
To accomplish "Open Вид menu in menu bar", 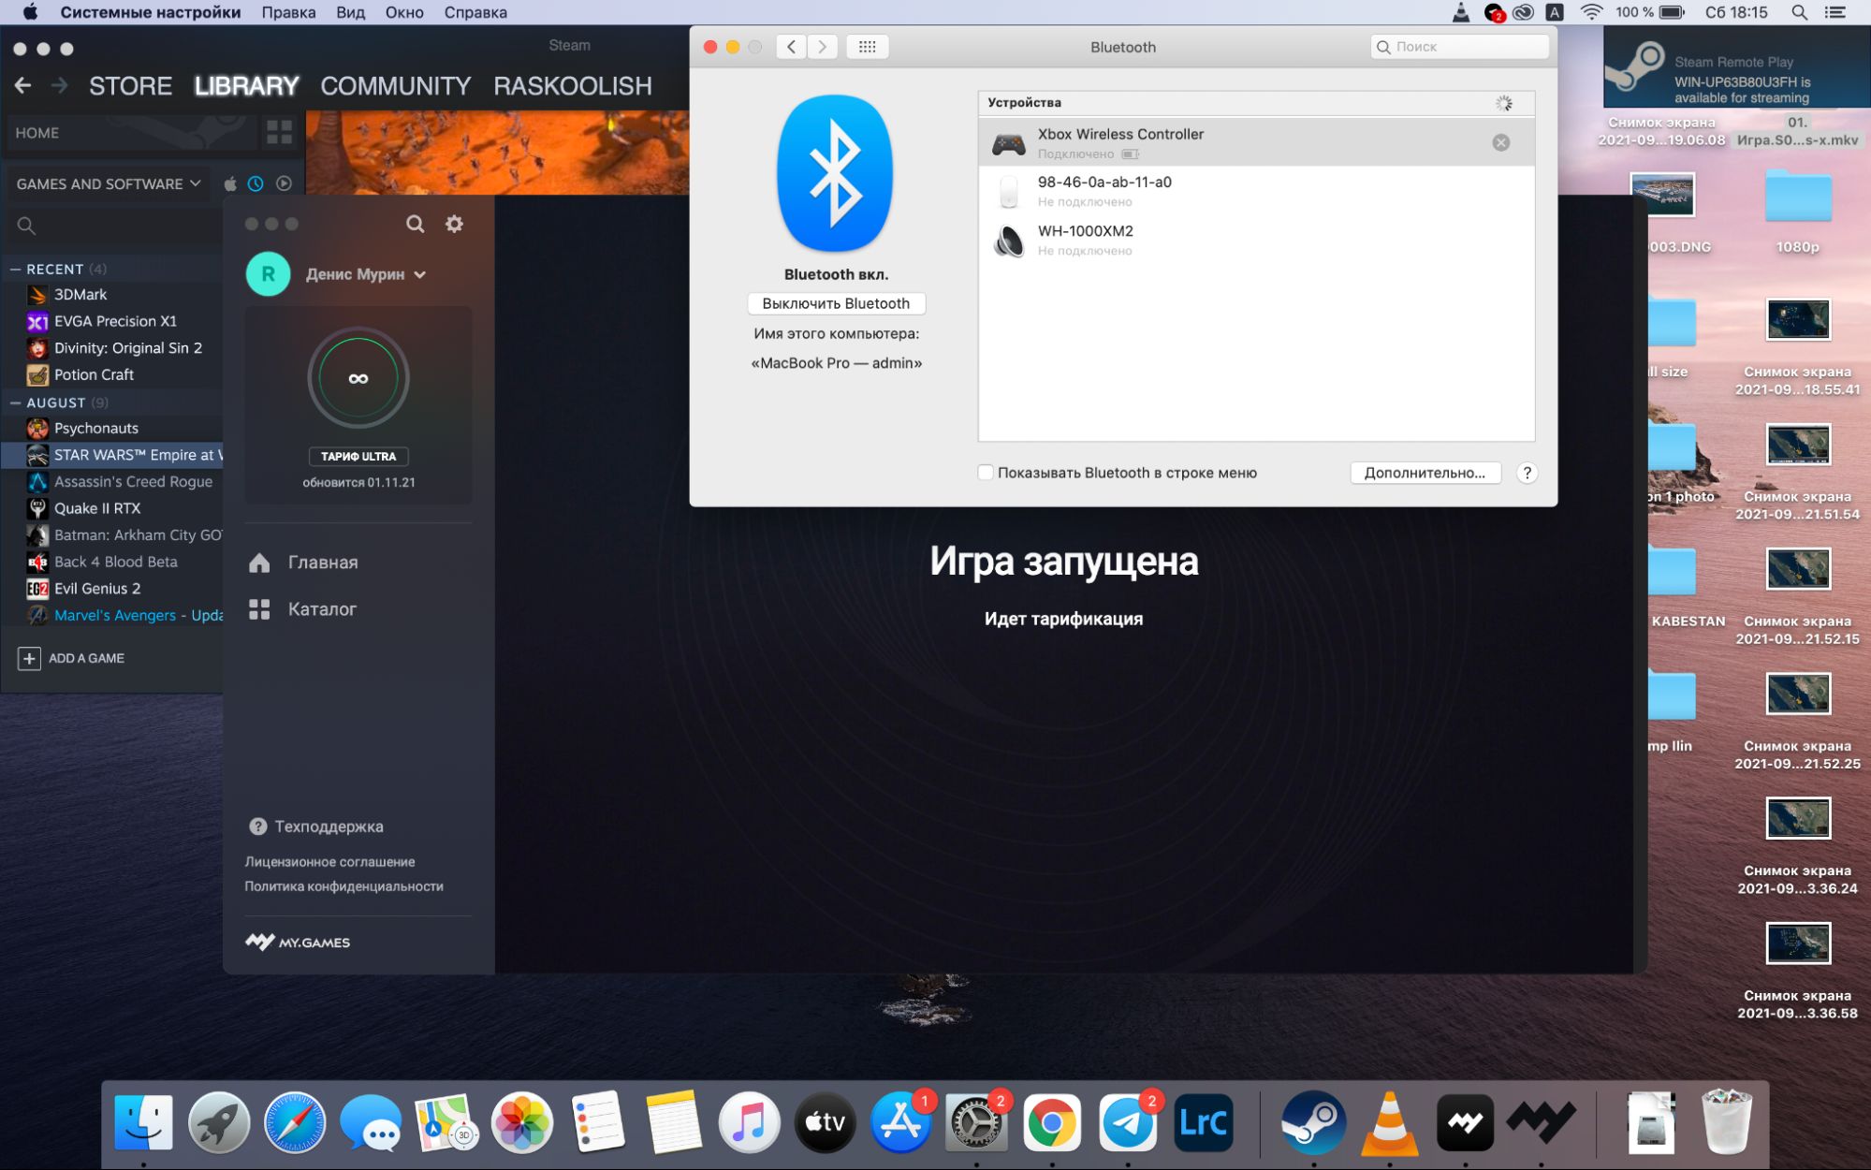I will (x=350, y=12).
